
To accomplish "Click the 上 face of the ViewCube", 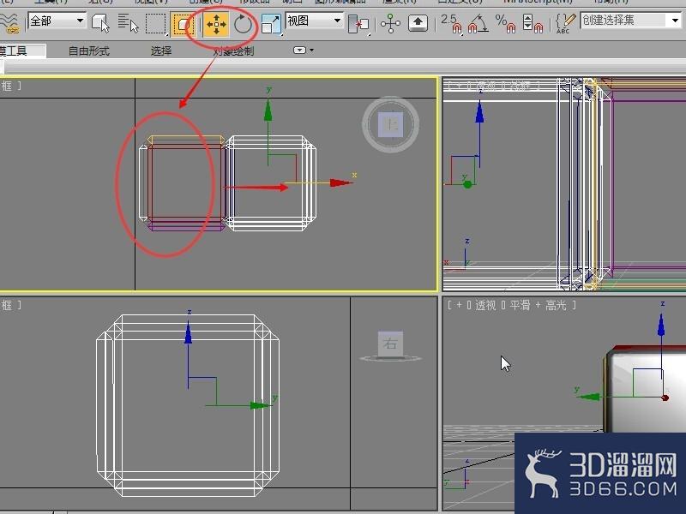I will click(x=390, y=124).
